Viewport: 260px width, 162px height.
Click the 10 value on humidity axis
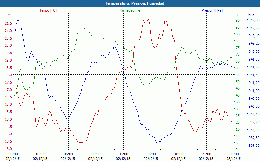tap(238, 136)
